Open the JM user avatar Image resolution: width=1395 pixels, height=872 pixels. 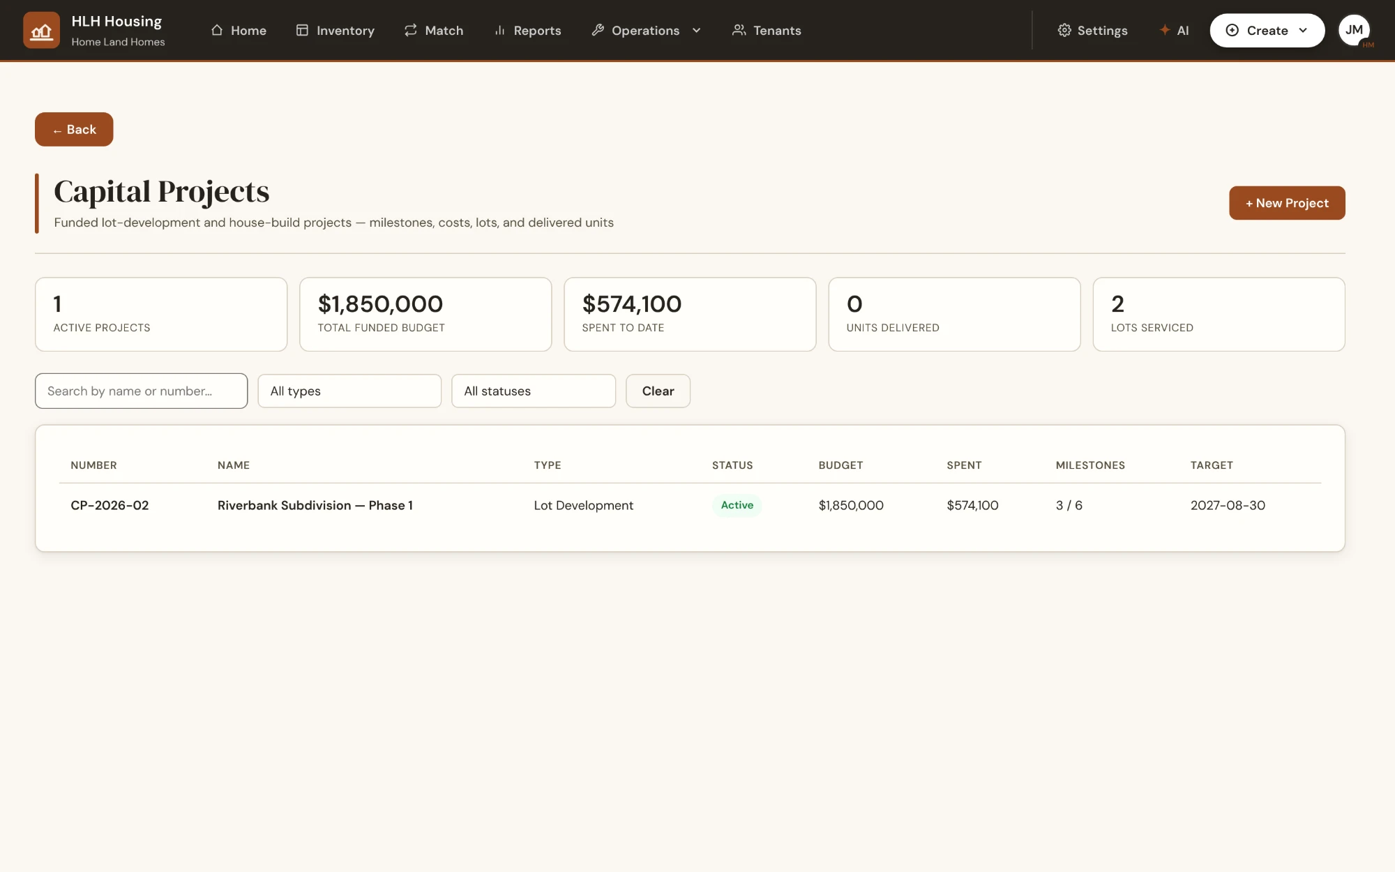tap(1355, 30)
